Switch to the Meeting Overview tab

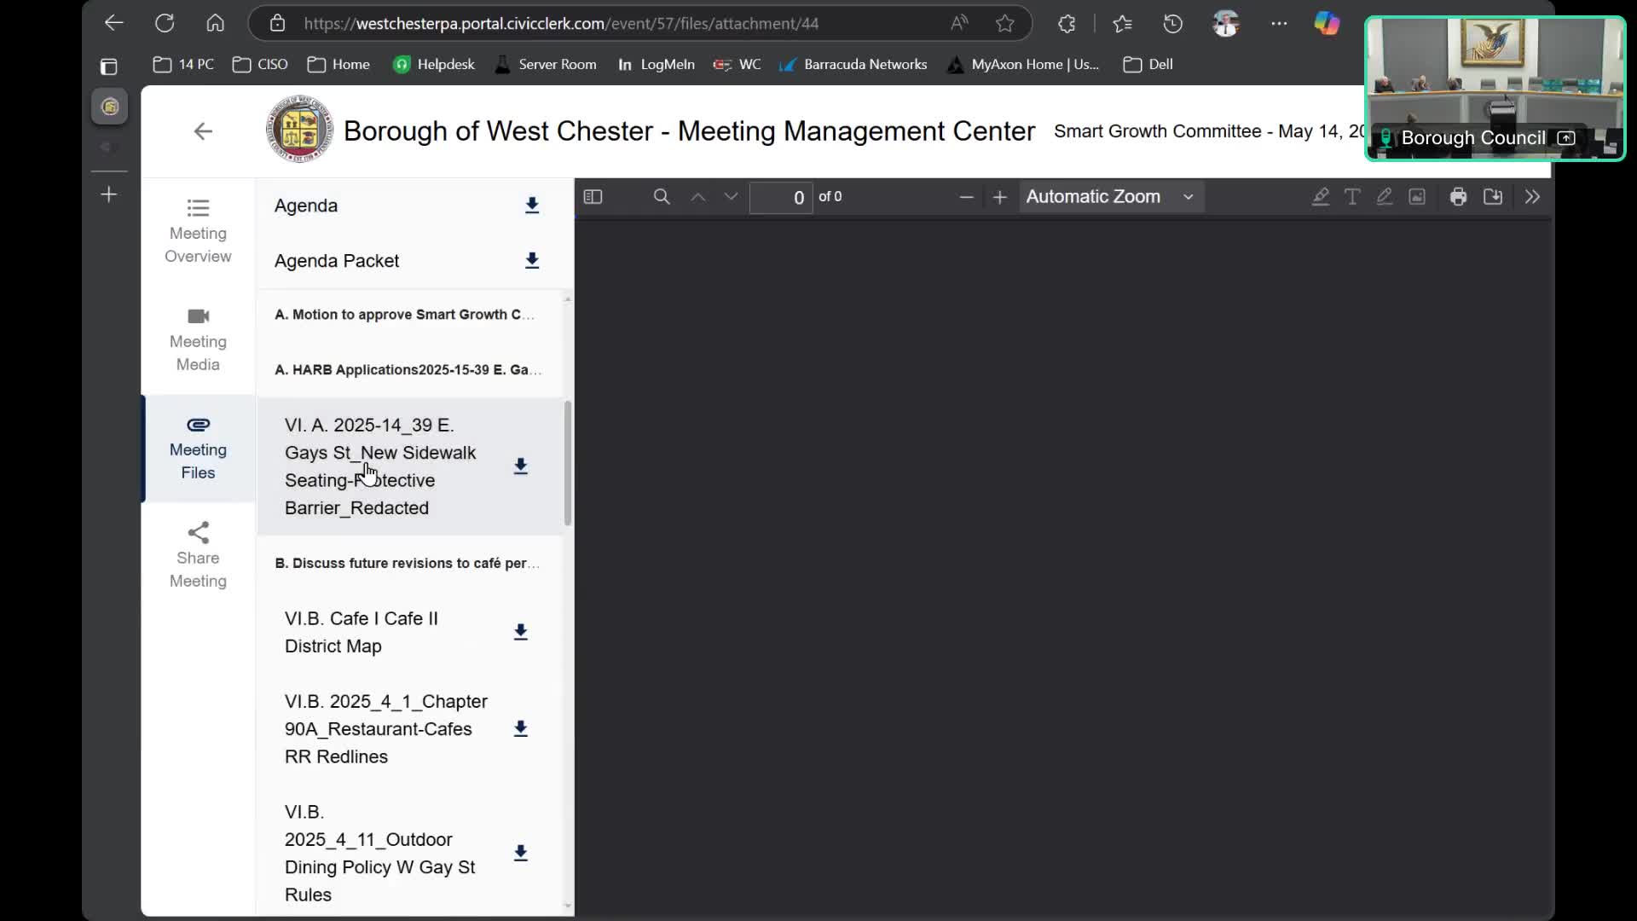(x=198, y=232)
